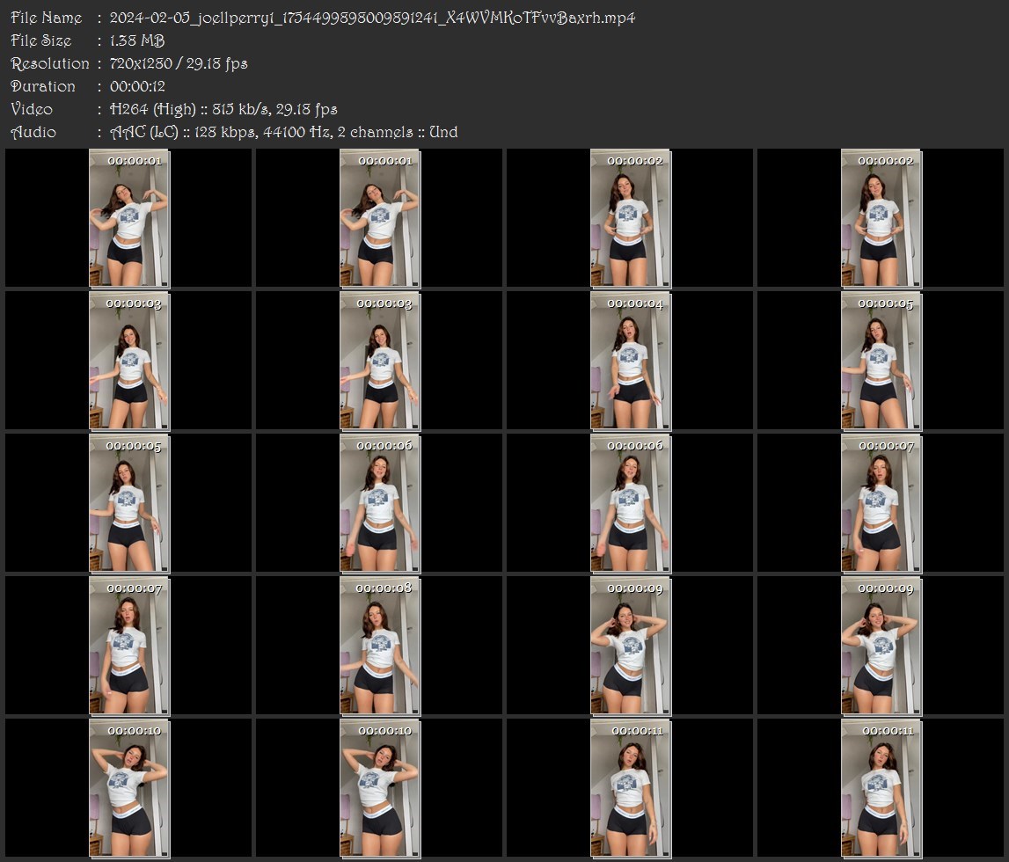Image resolution: width=1009 pixels, height=862 pixels.
Task: Click the 'File Name' label
Action: pos(47,18)
